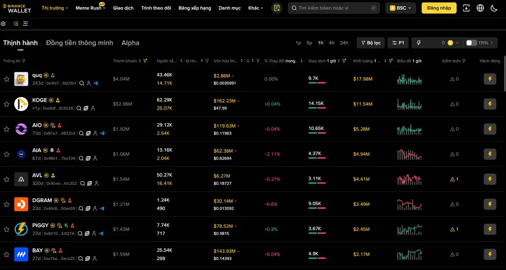506x270 pixels.
Task: Open the BSC network dropdown
Action: [x=401, y=8]
